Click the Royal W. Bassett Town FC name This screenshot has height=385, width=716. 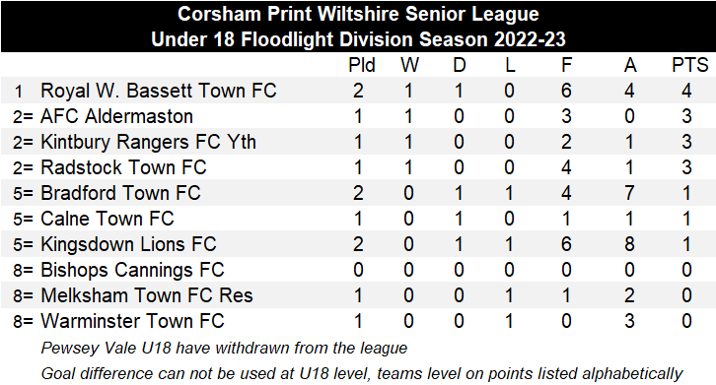(x=159, y=91)
